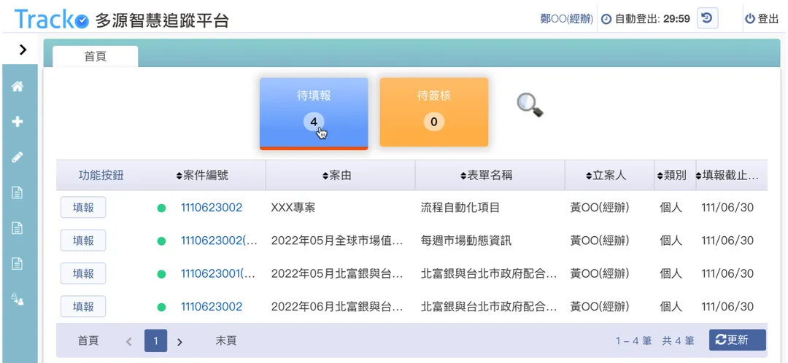Click the 4 count badge on 待填報
788x363 pixels.
click(314, 122)
